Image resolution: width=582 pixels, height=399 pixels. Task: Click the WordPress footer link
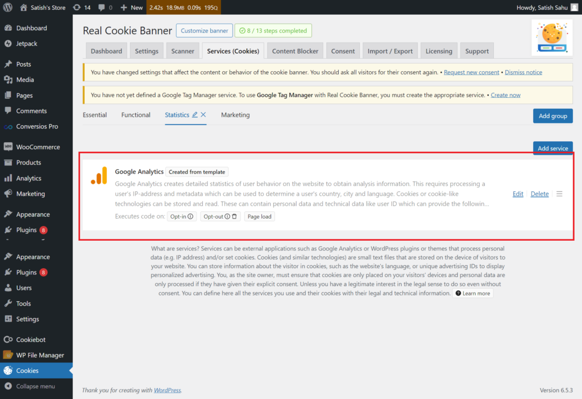point(168,390)
